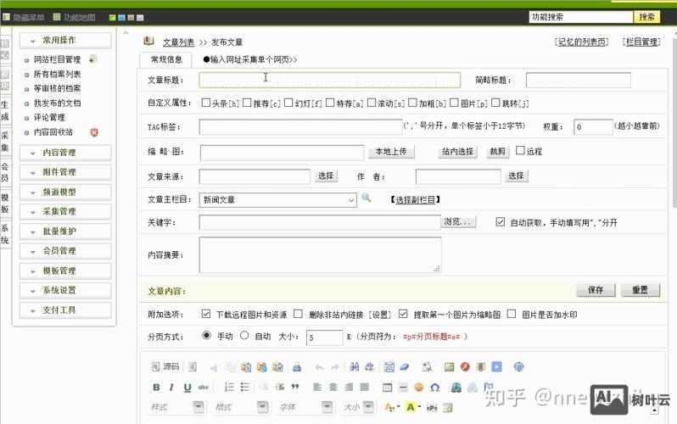Open 内容回收站 in sidebar
Screen dimensions: 677x424
pyautogui.click(x=53, y=132)
